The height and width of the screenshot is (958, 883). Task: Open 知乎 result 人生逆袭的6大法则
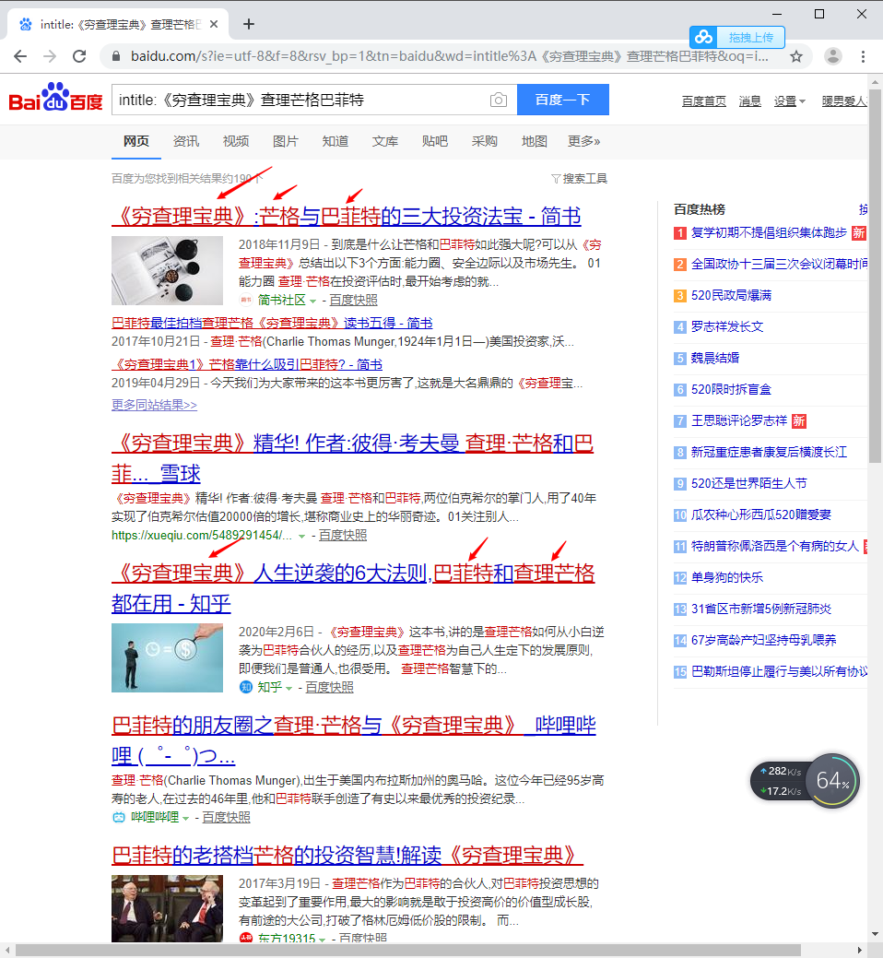pyautogui.click(x=353, y=587)
